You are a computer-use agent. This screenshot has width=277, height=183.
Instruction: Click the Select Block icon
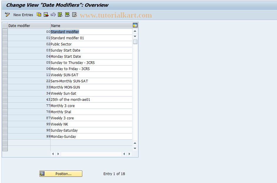click(67, 15)
